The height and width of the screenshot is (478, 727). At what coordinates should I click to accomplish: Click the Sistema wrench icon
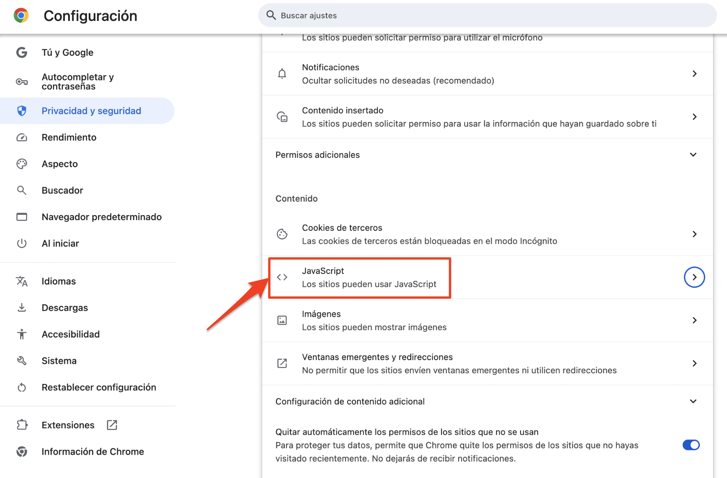pos(22,361)
